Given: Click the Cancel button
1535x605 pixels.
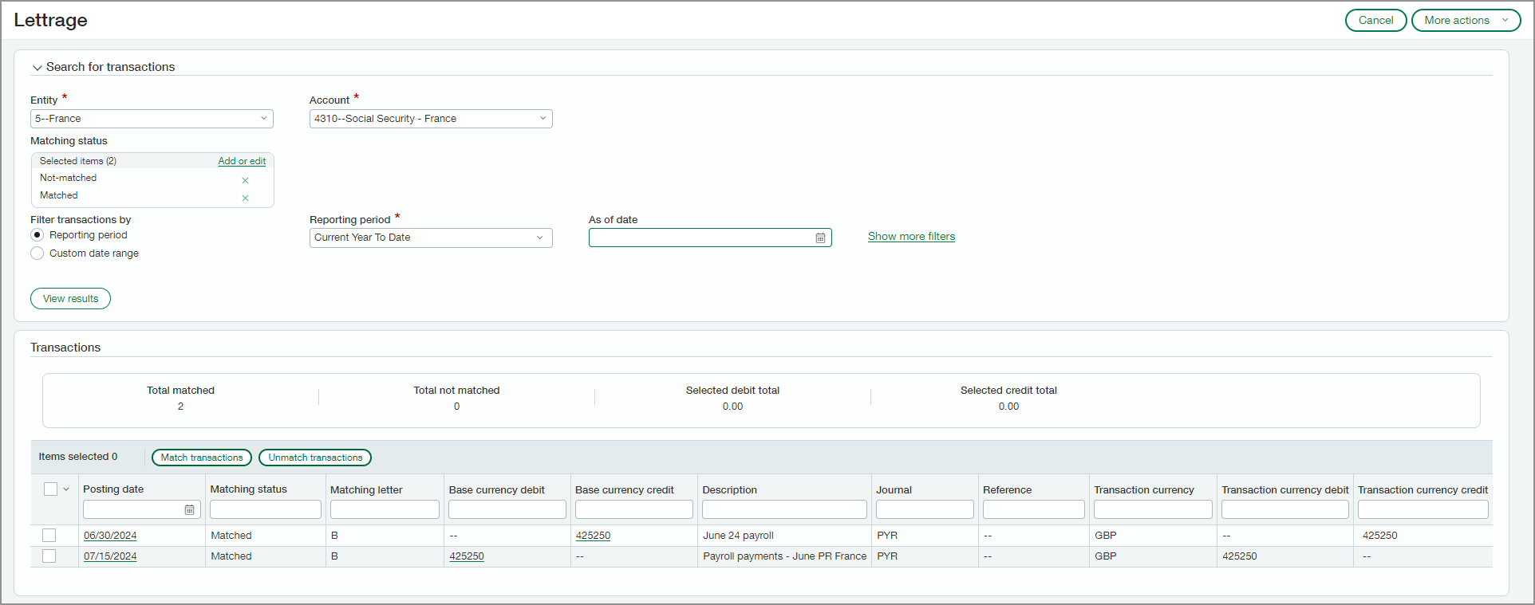Looking at the screenshot, I should [x=1375, y=21].
